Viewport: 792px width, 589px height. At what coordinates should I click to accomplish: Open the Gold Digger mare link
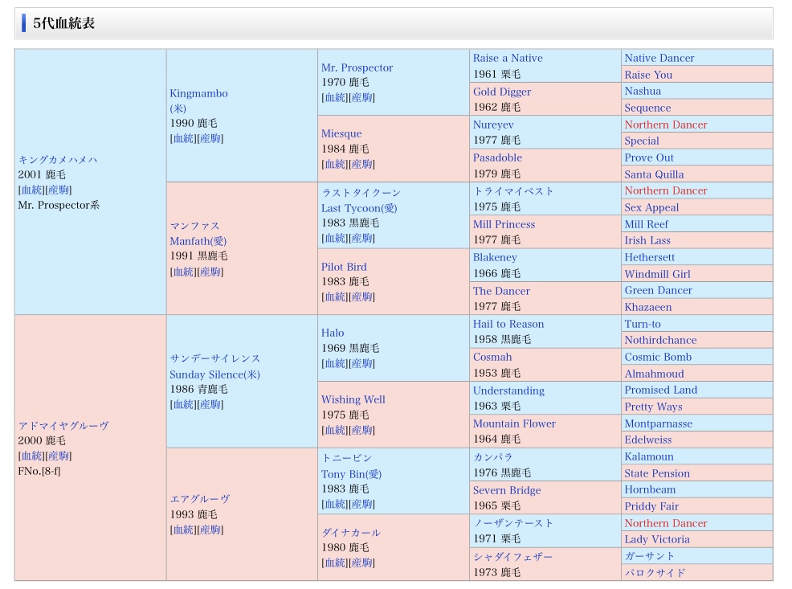[x=501, y=92]
